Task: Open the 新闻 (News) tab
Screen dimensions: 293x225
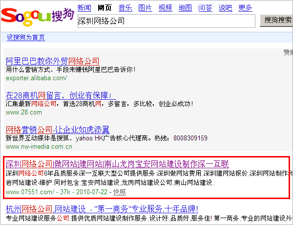Action: [x=84, y=7]
